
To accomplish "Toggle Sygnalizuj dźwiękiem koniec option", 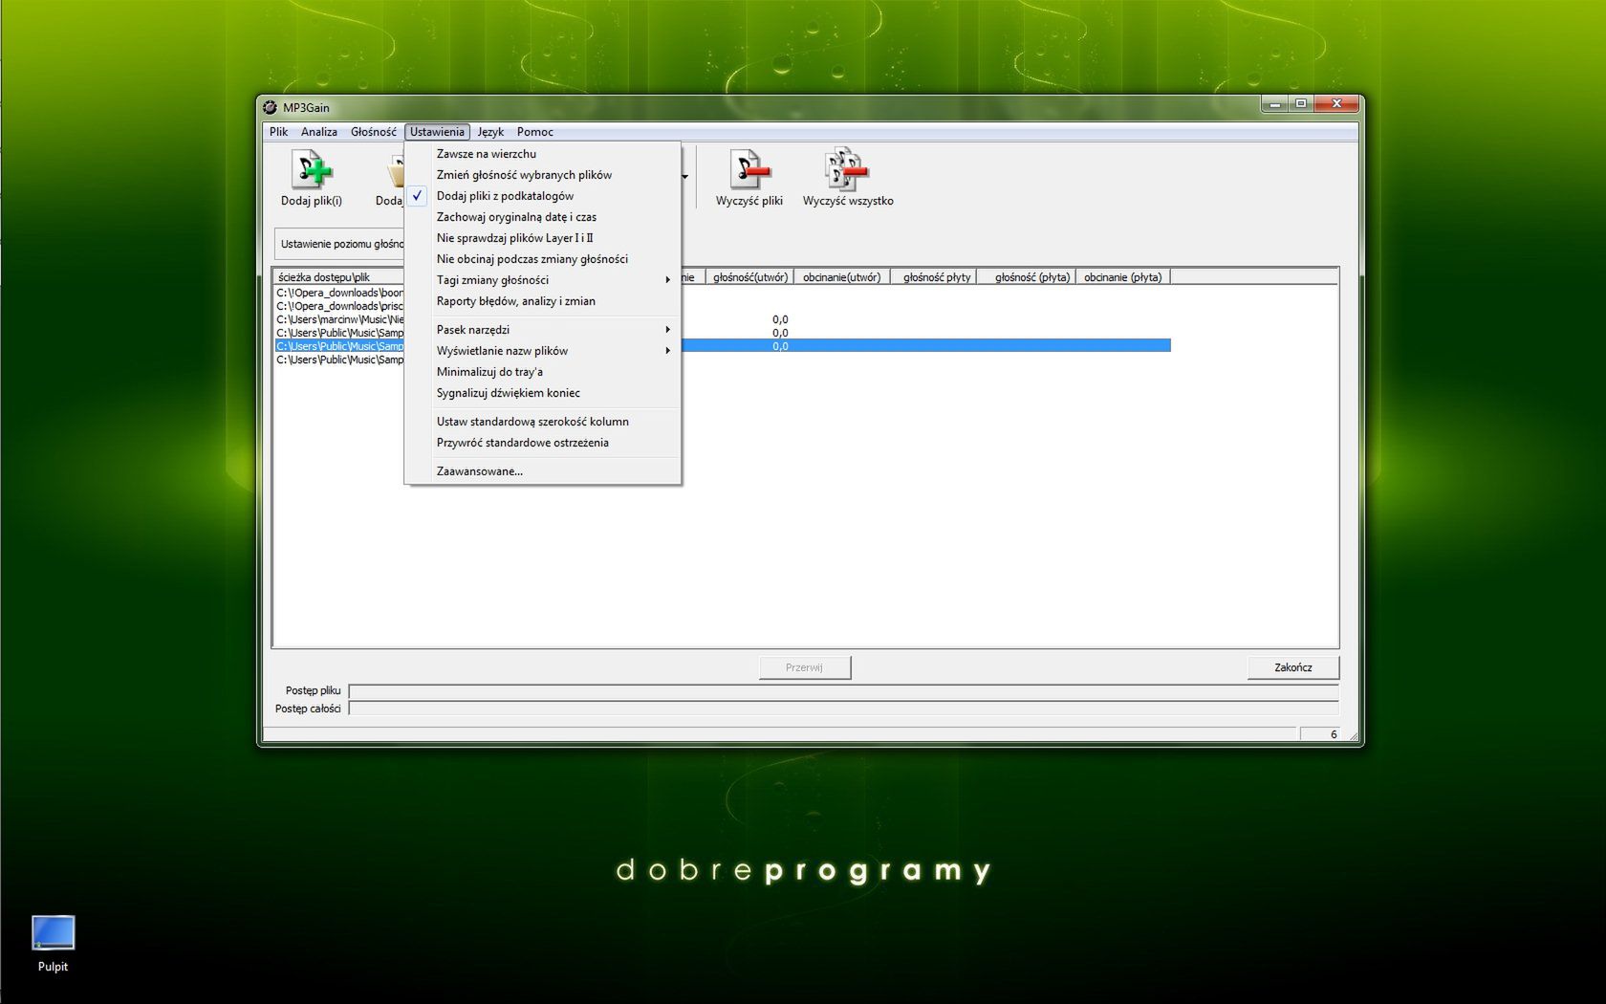I will click(x=543, y=393).
